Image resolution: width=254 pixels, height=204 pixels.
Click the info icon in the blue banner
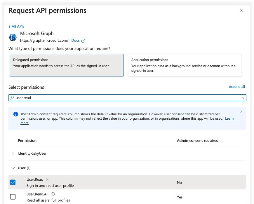tap(16, 114)
